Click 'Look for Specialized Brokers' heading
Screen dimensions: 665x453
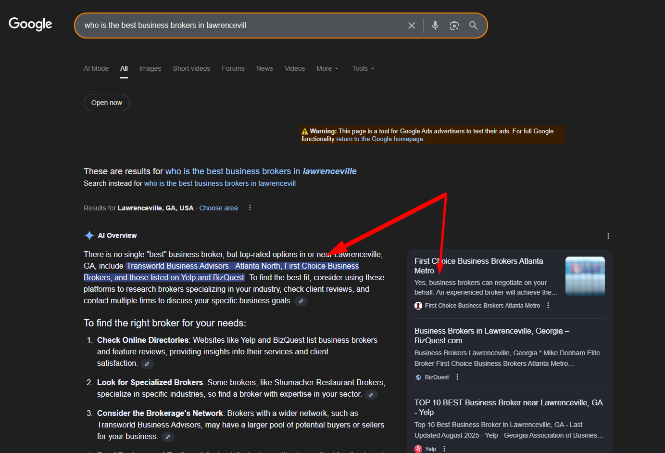(x=150, y=383)
